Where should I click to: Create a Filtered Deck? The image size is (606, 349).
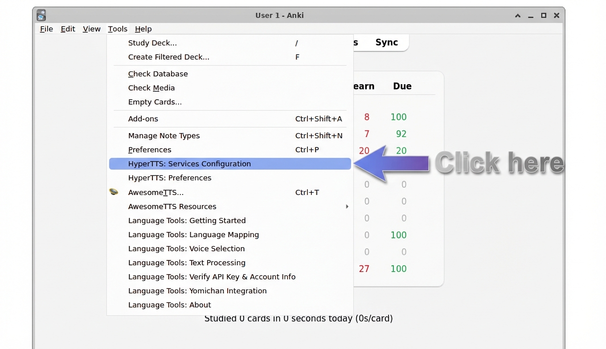(x=168, y=57)
